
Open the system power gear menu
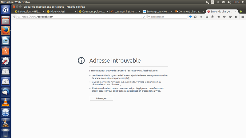tap(243, 2)
